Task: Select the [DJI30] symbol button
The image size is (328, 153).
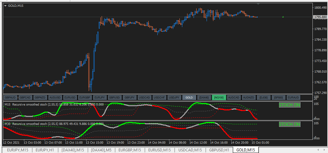Action: tap(263, 97)
